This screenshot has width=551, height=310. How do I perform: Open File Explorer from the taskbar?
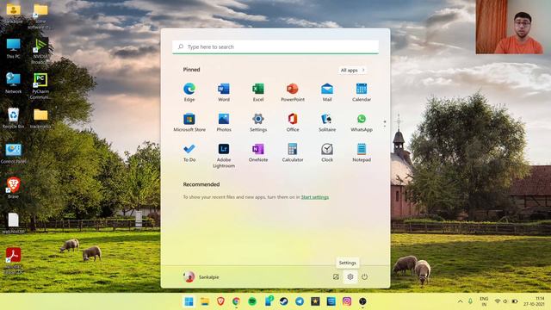coord(205,301)
